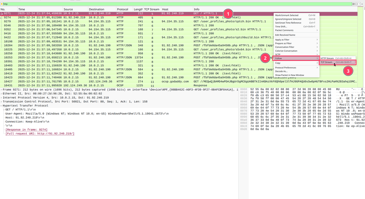
Task: Open the Prepare as Filter submenu
Action: point(296,43)
